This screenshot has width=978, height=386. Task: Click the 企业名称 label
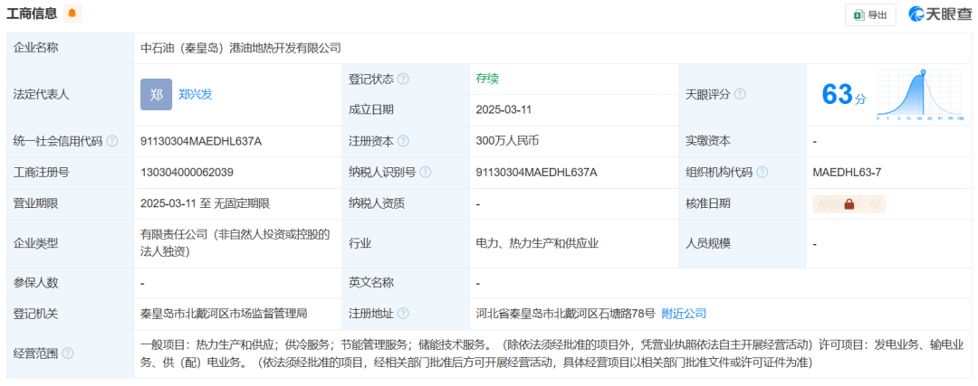pyautogui.click(x=35, y=48)
